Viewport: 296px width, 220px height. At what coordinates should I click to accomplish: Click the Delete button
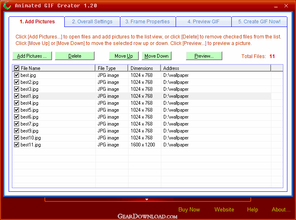(x=75, y=56)
